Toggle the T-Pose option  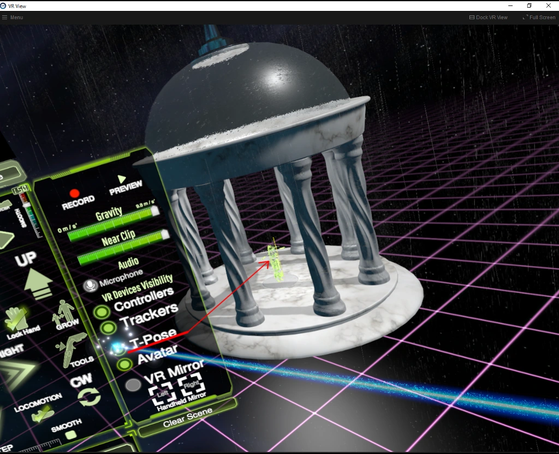(x=118, y=349)
